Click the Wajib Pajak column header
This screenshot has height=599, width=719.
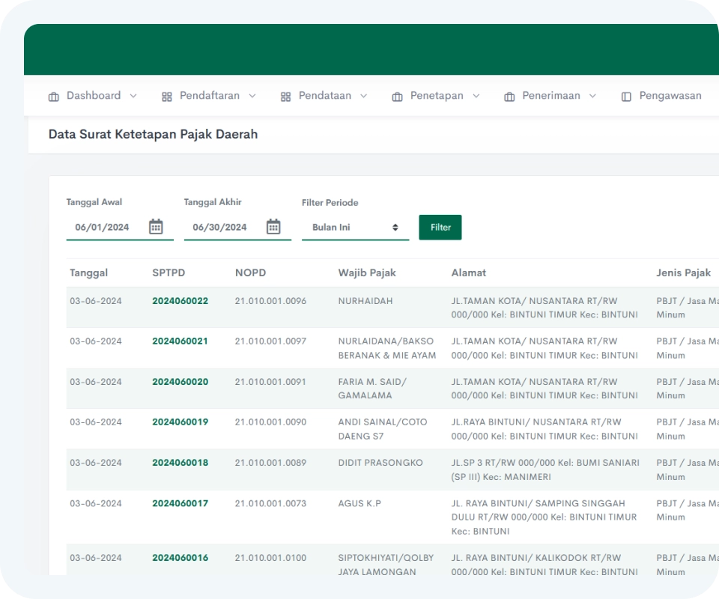(x=367, y=273)
